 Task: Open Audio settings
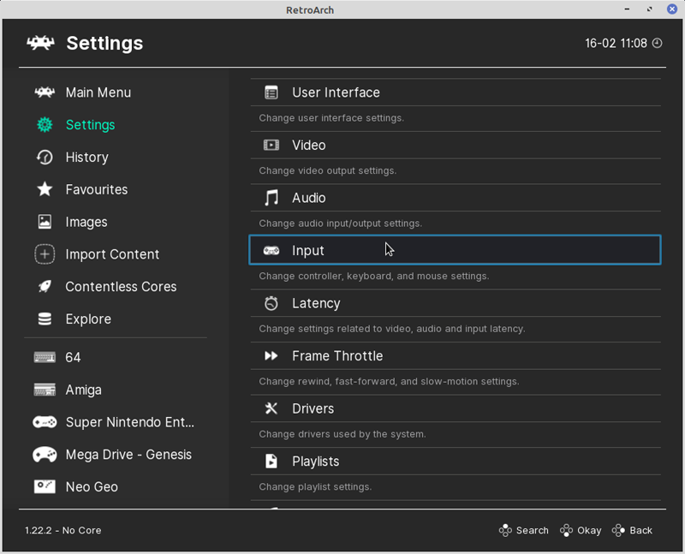[456, 198]
